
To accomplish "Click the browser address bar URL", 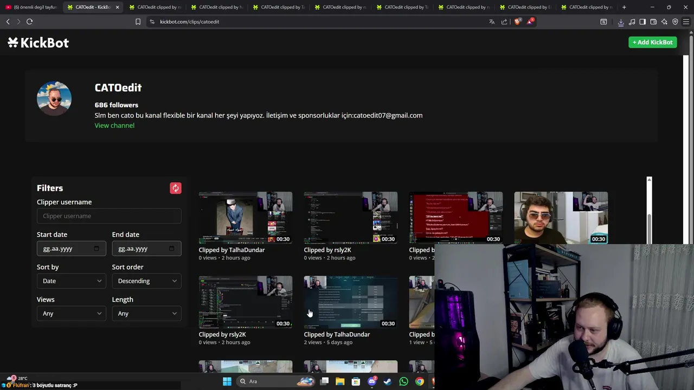I will [x=189, y=22].
